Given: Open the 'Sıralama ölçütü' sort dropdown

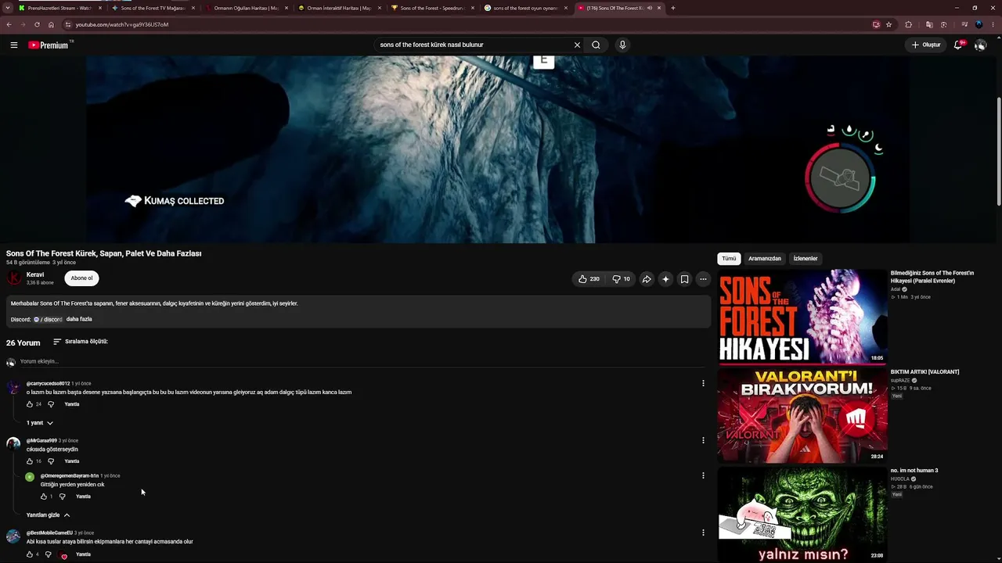Looking at the screenshot, I should 81,342.
